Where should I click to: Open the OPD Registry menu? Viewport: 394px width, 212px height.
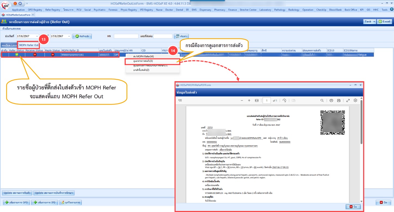tap(35, 10)
